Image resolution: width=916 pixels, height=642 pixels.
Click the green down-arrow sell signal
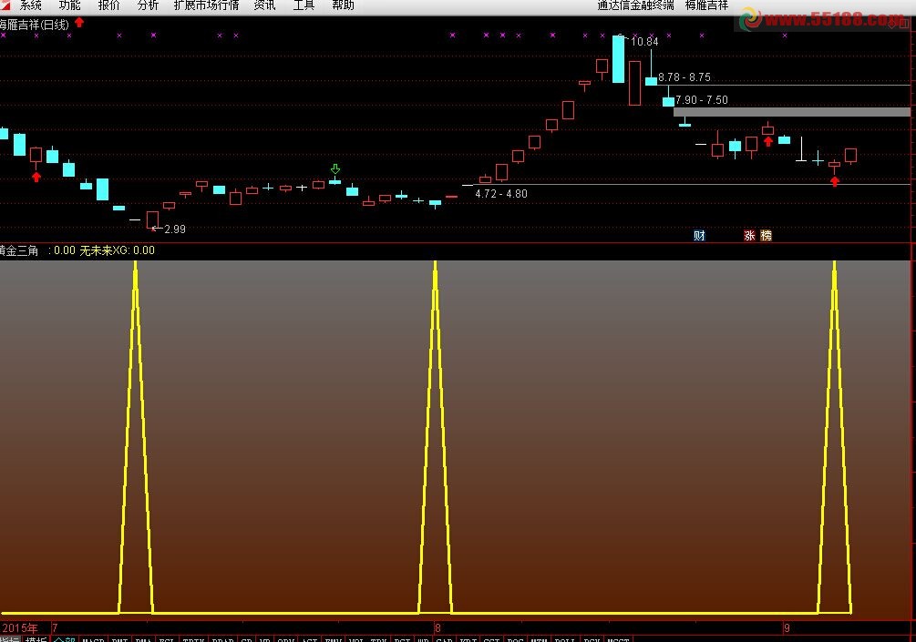335,169
